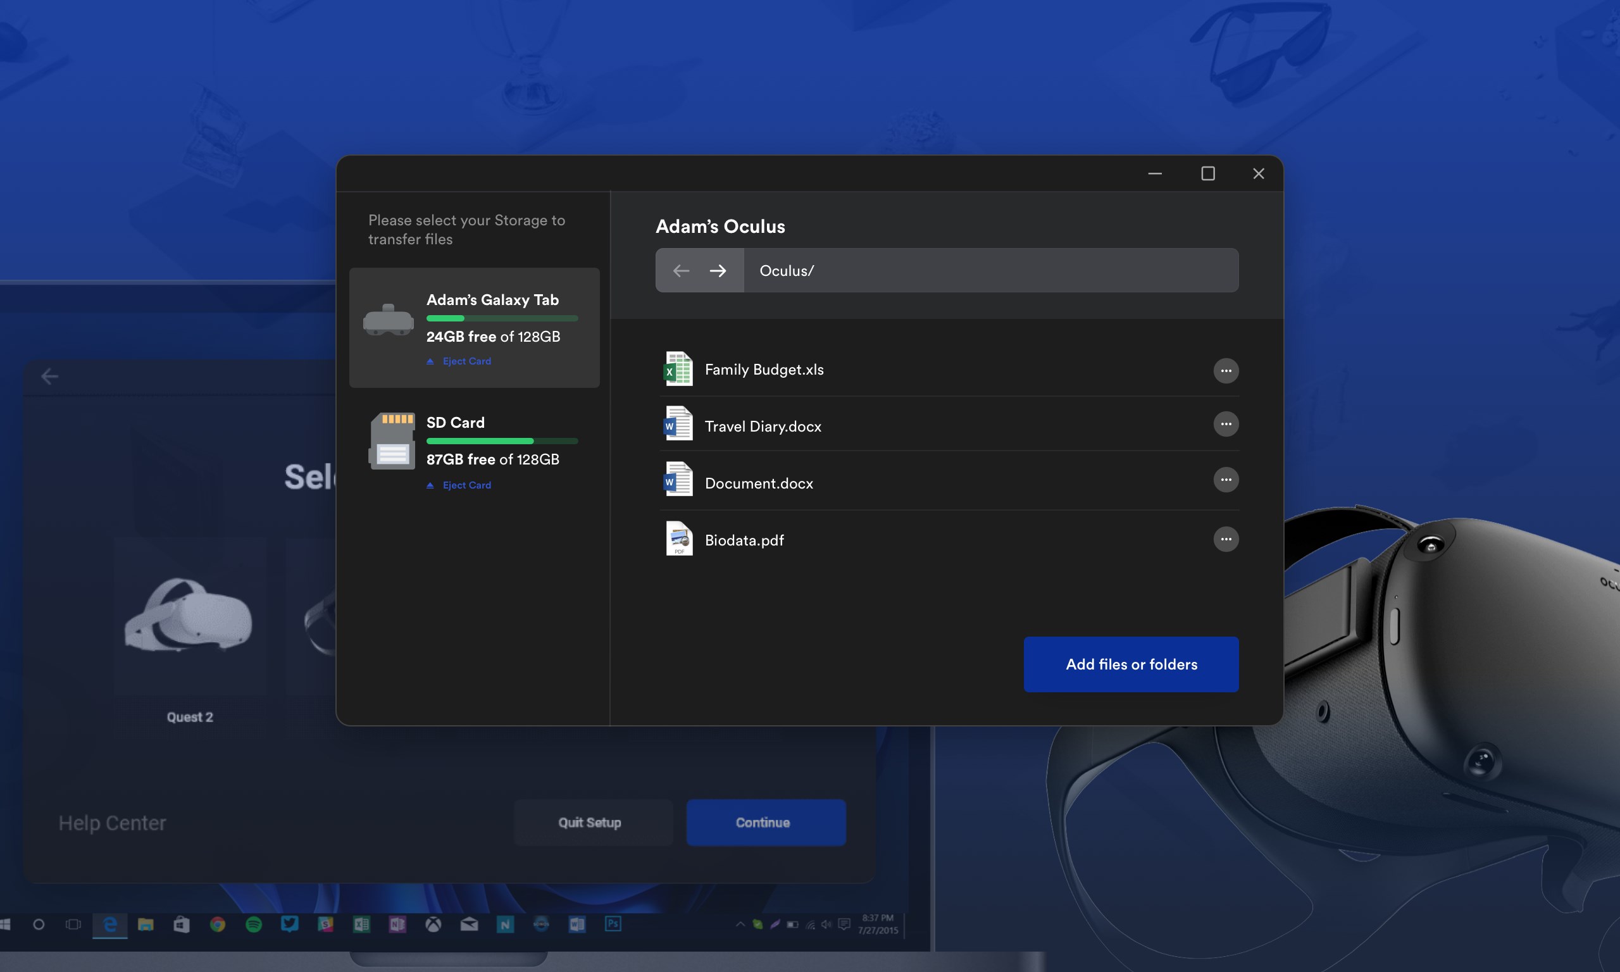This screenshot has height=972, width=1620.
Task: Click the SD Card storage icon
Action: pyautogui.click(x=394, y=440)
